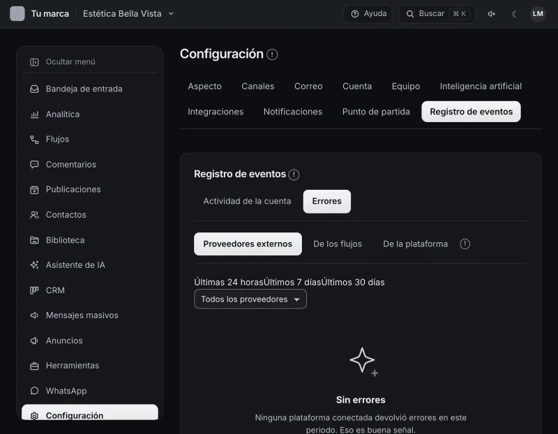
Task: Choose the Últimos 30 días range
Action: coord(353,283)
